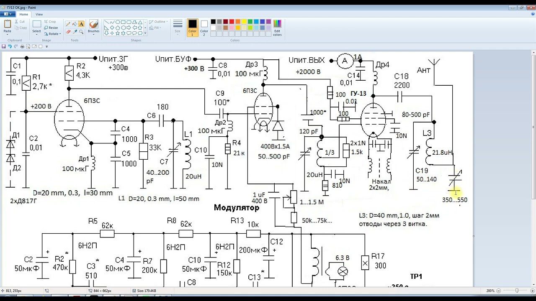Switch to the View ribbon tab
Image resolution: width=536 pixels, height=301 pixels.
tap(39, 14)
